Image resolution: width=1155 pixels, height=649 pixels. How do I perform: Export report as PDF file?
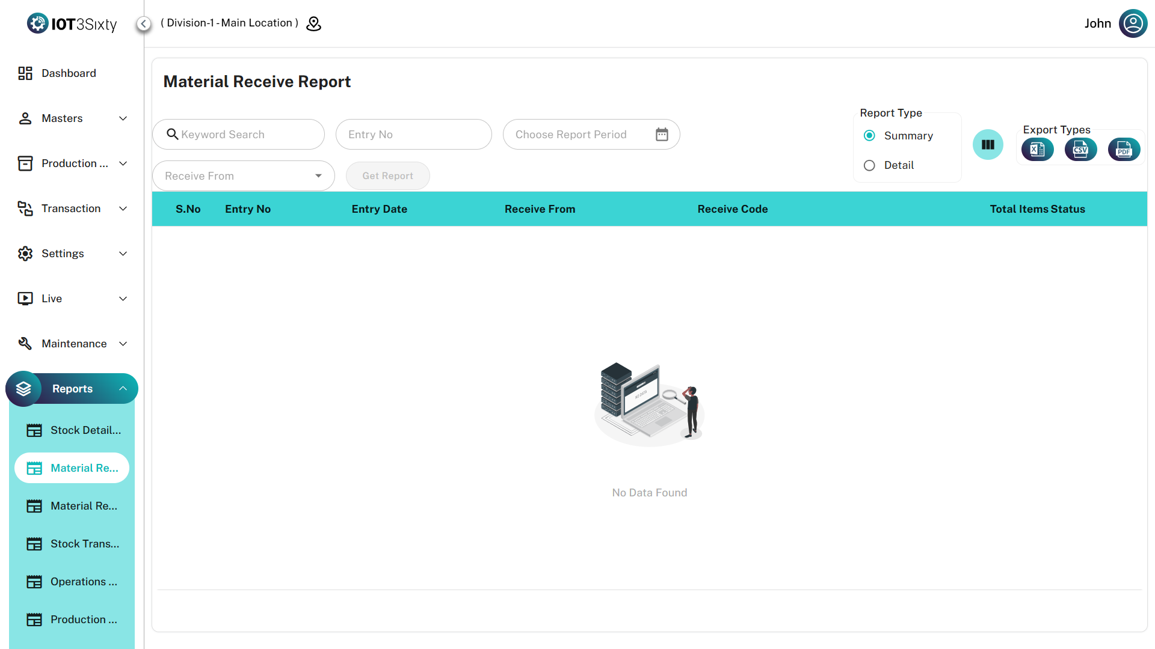(x=1123, y=150)
